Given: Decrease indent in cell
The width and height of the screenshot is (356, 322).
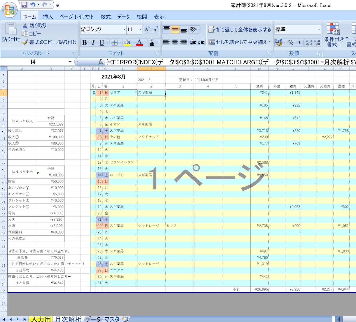Looking at the screenshot, I should pos(193,42).
